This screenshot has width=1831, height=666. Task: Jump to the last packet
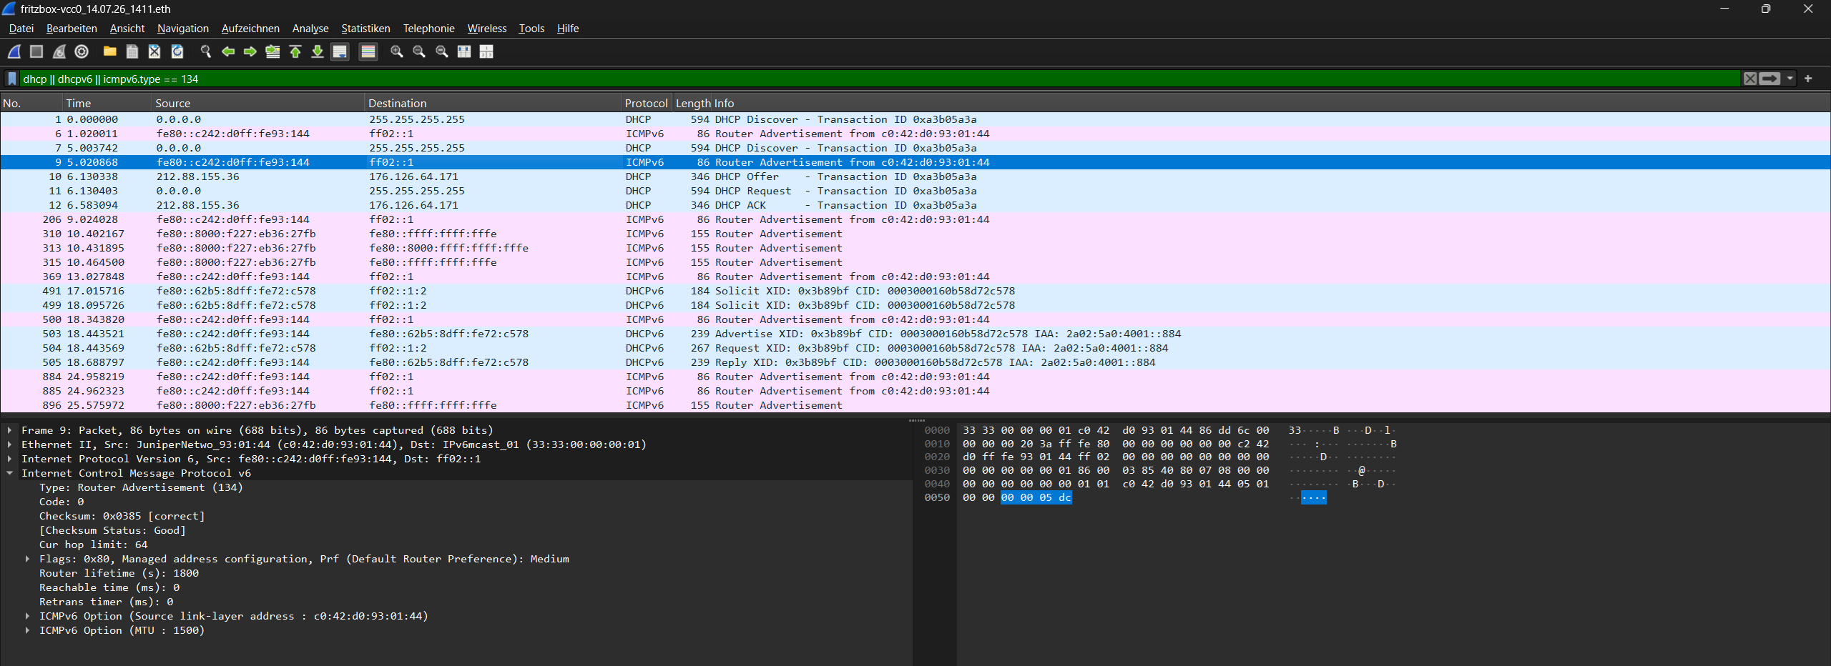point(318,51)
